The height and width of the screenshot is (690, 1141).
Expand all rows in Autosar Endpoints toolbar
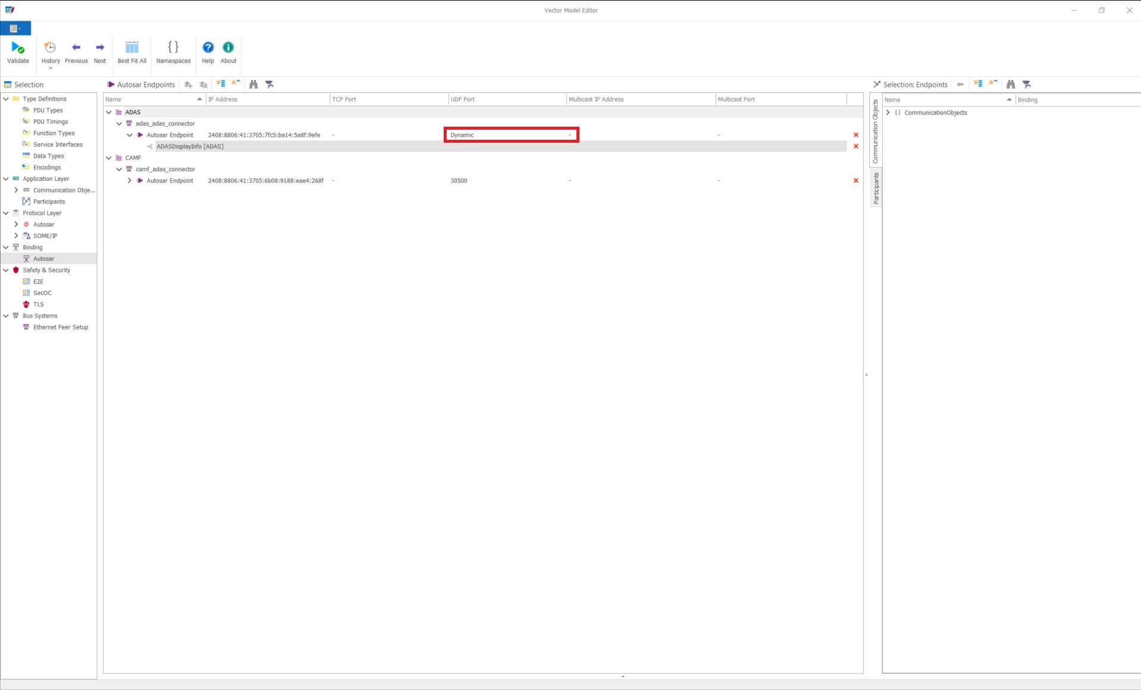221,84
